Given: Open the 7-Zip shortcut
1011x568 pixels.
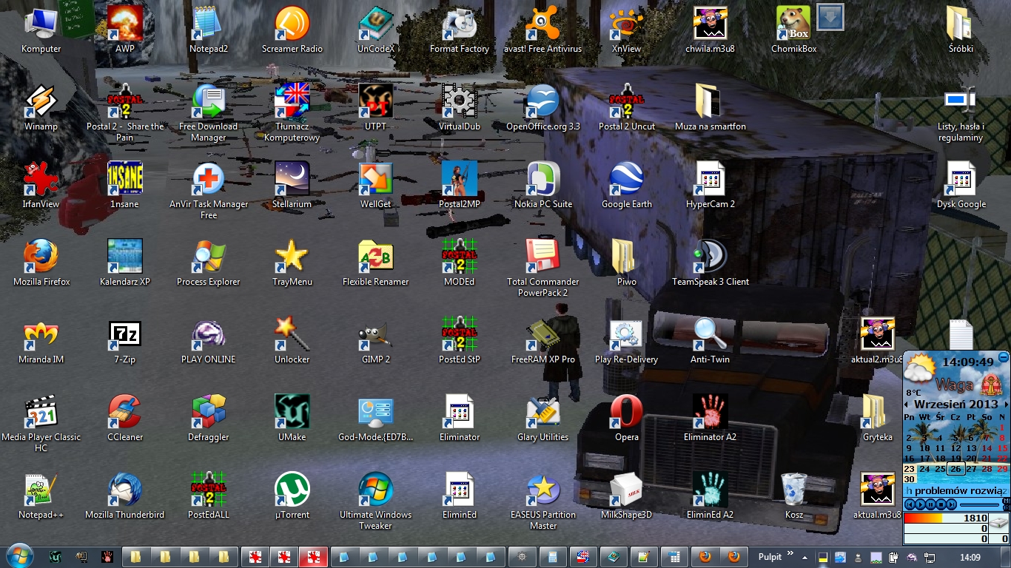Looking at the screenshot, I should click(124, 340).
